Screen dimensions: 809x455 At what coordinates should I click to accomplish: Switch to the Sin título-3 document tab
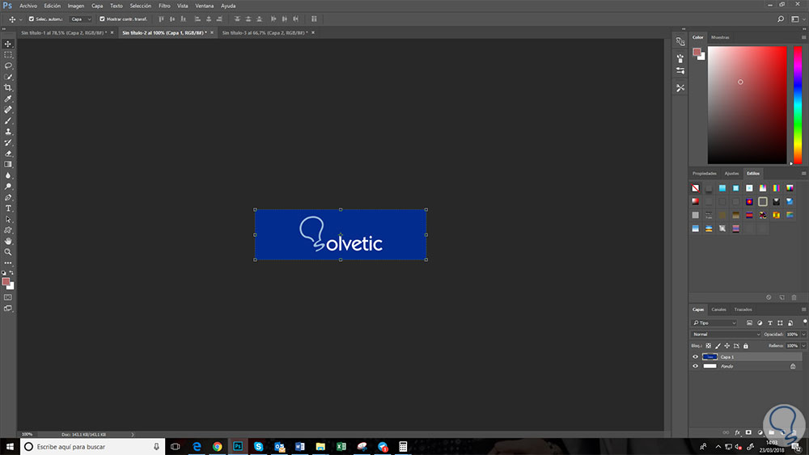tap(265, 32)
